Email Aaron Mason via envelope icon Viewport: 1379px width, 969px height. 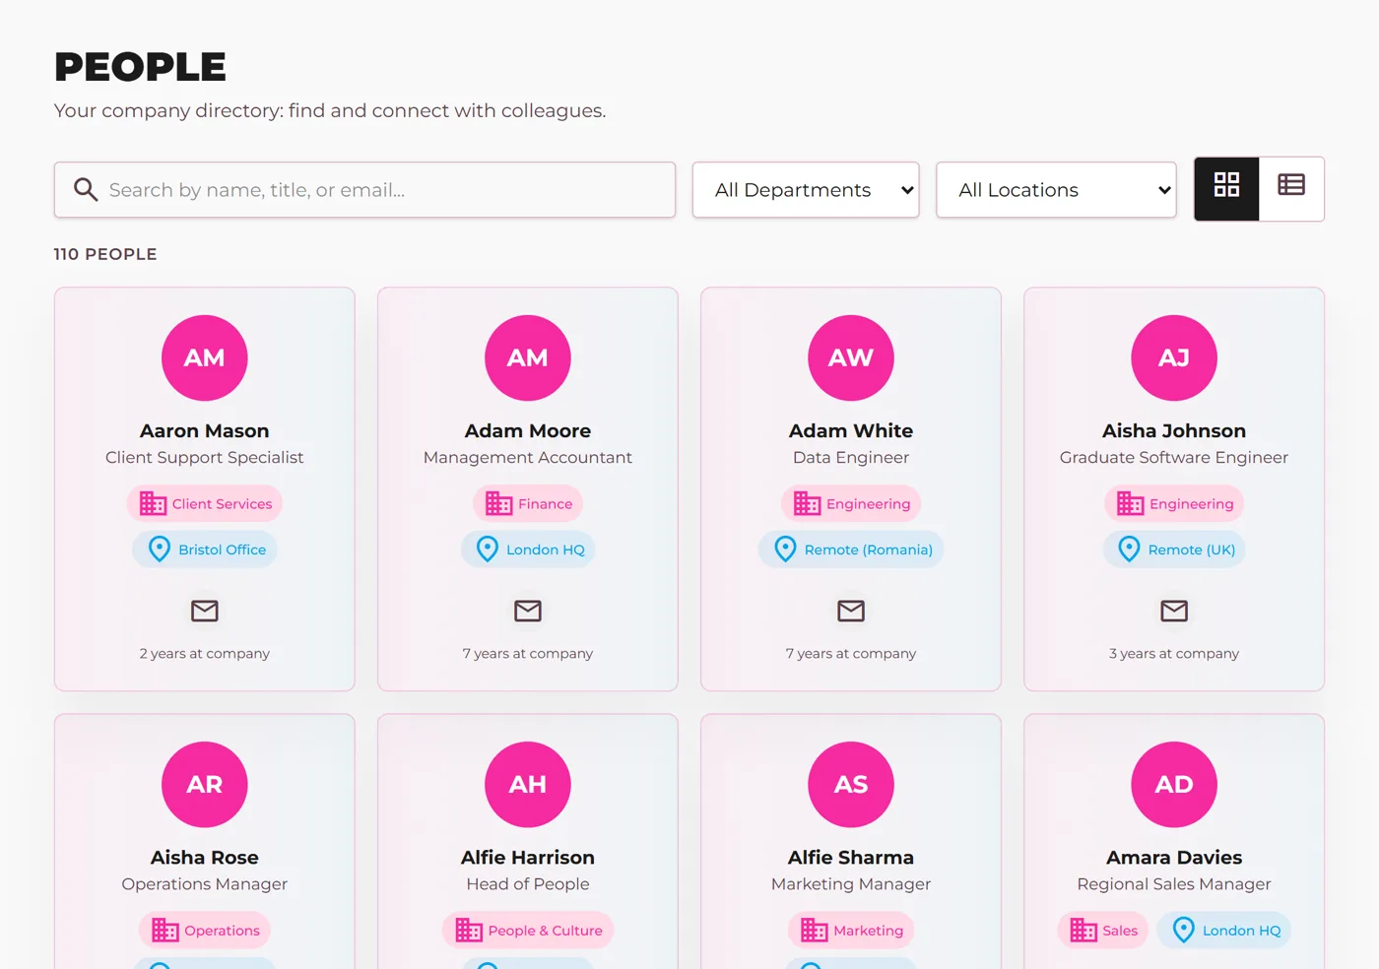point(205,611)
